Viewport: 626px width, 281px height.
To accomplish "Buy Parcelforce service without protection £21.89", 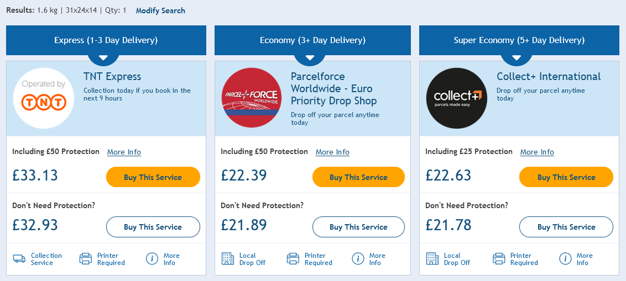I will click(358, 227).
